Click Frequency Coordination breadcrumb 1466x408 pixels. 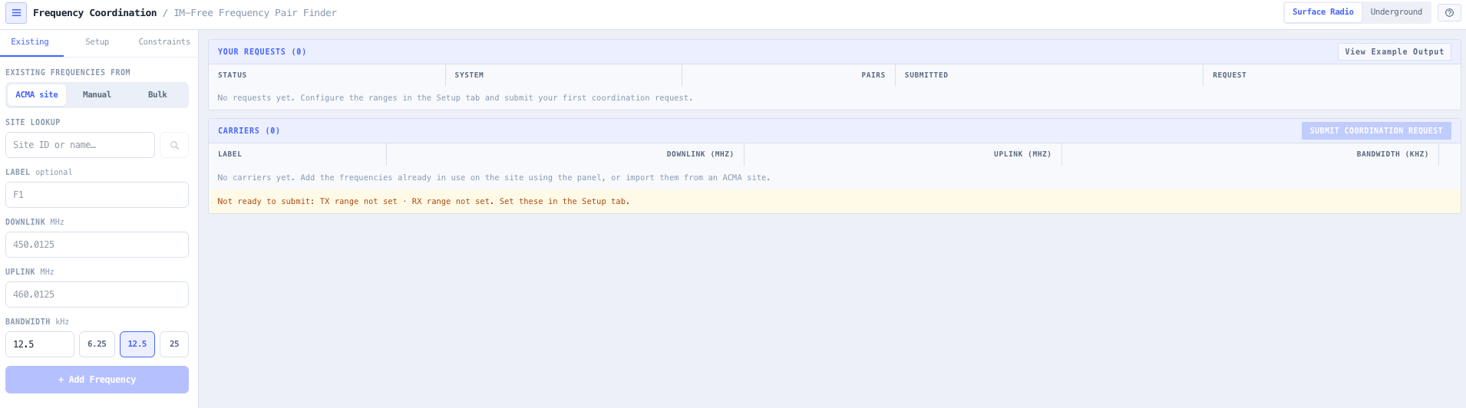[x=94, y=13]
